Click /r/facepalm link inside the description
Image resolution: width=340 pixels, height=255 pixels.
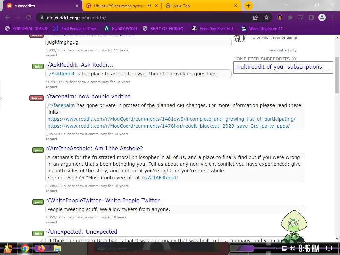(x=61, y=105)
